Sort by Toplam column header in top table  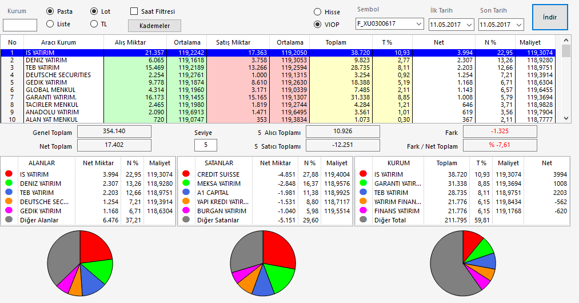pos(341,42)
